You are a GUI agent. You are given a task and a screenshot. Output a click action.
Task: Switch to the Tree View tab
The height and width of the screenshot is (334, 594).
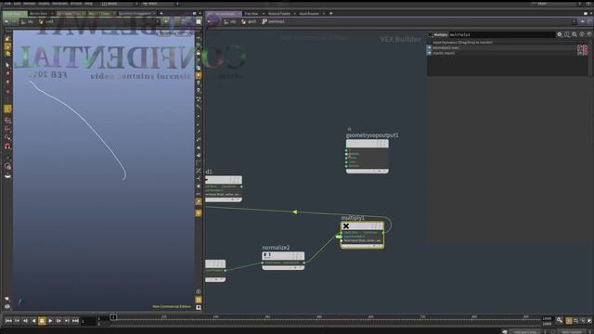[252, 14]
